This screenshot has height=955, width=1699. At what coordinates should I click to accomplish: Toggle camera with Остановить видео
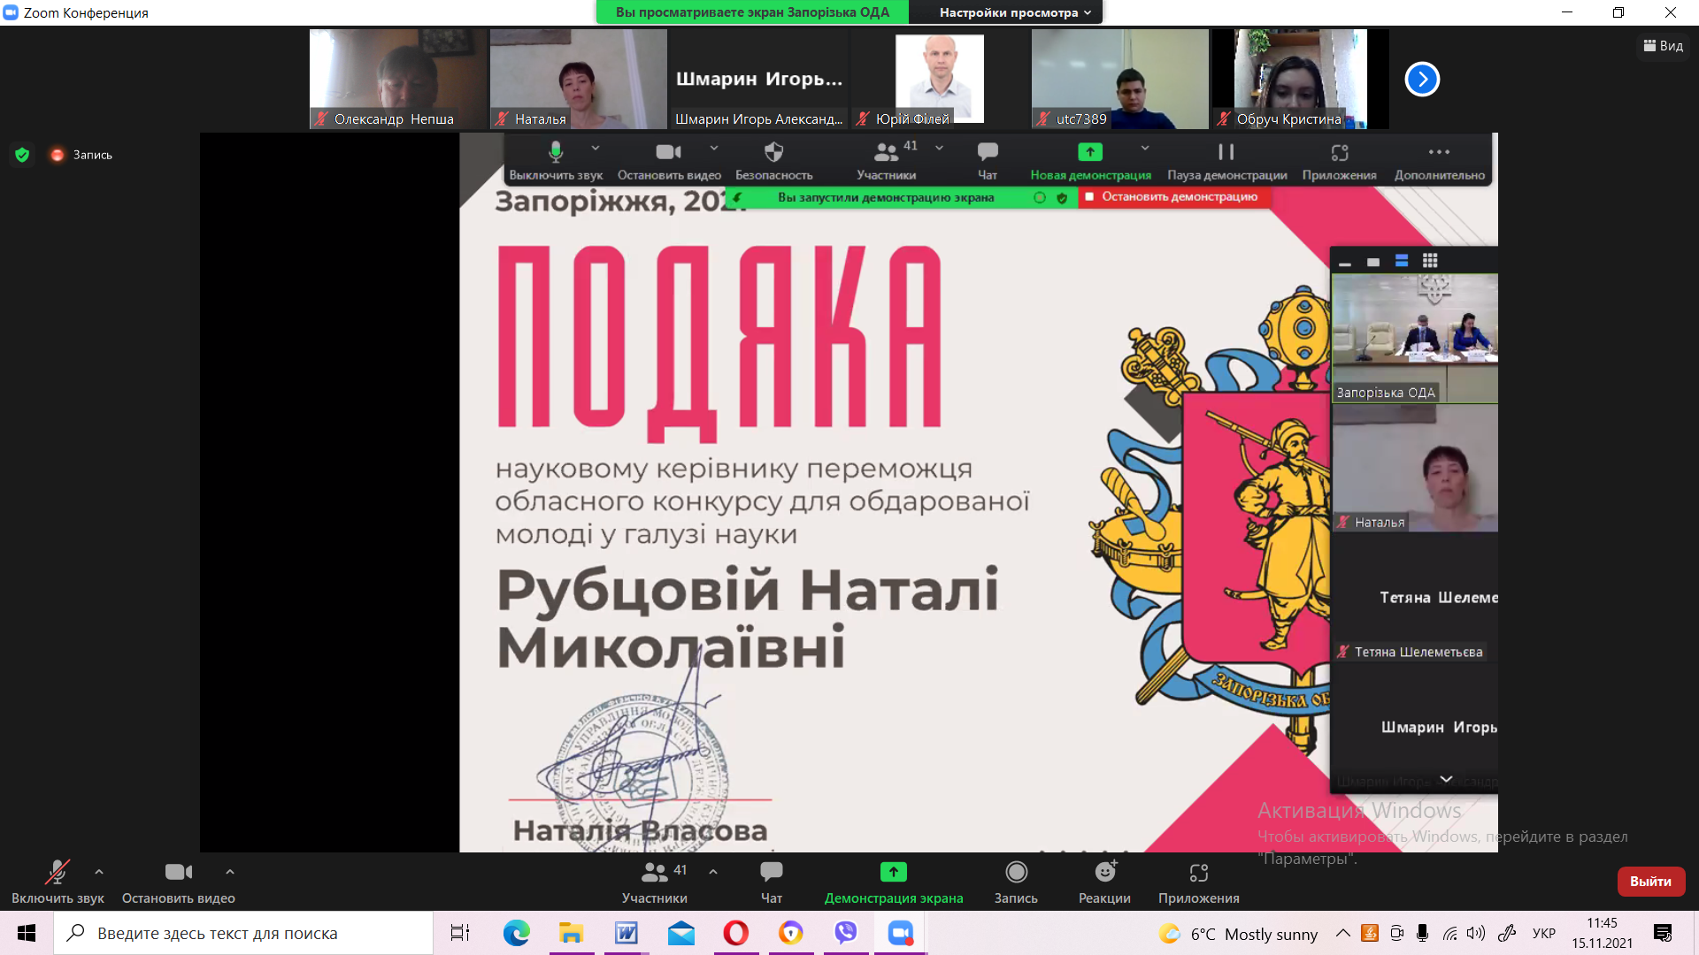(178, 873)
